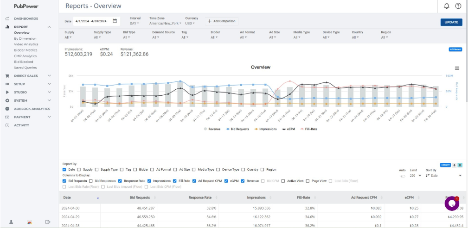Collapse the Report sidebar section chevron
The image size is (468, 228).
(x=50, y=27)
